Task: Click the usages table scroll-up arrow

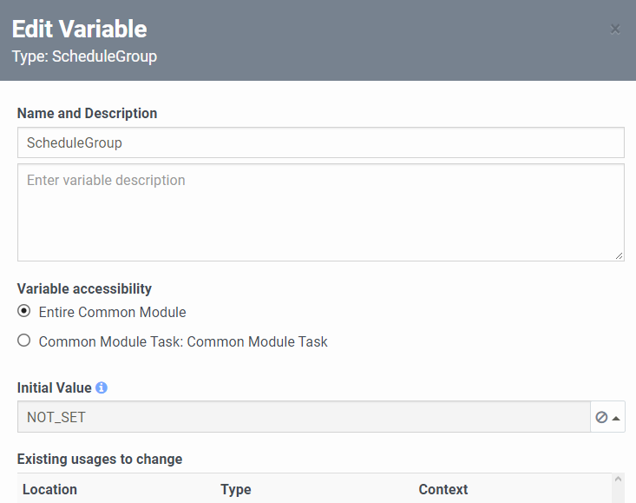Action: coord(618,479)
